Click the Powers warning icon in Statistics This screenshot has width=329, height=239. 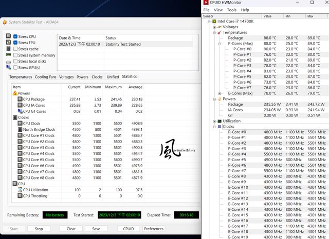tap(14, 93)
